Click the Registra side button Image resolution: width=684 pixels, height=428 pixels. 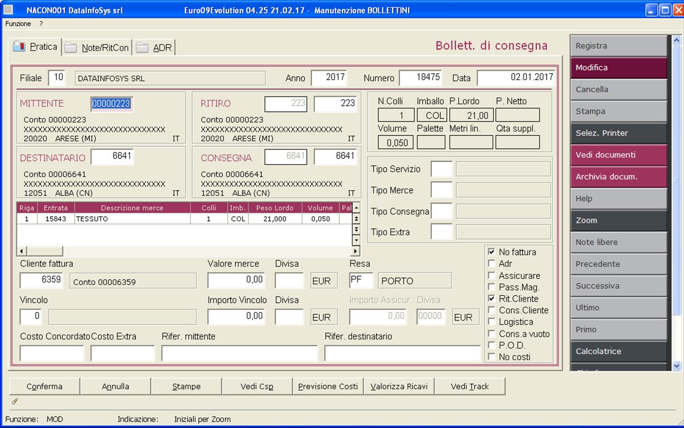(618, 46)
